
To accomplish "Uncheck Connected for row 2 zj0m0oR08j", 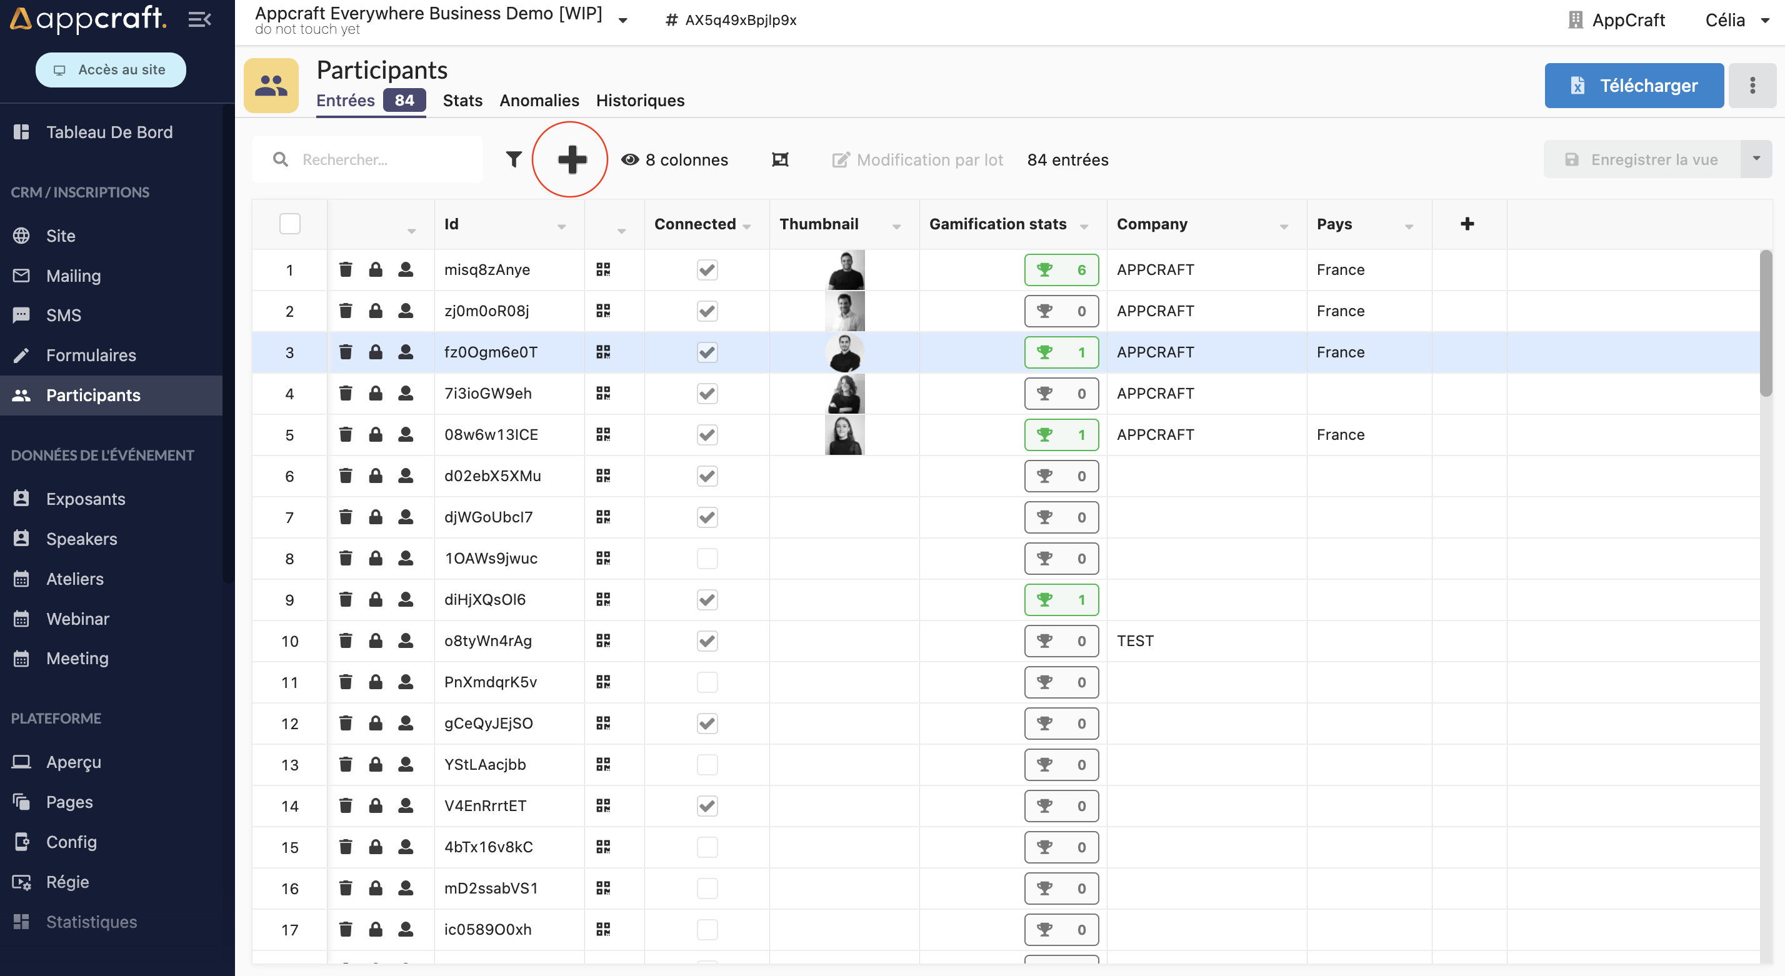I will point(707,311).
